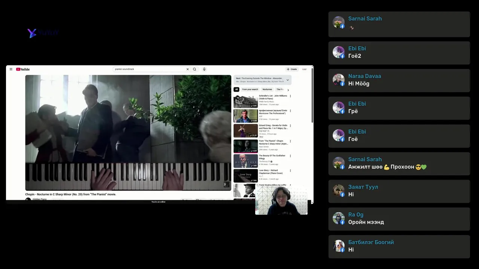Open options for Chopin Nocturne Arjen video
Image resolution: width=479 pixels, height=269 pixels.
pos(290,141)
